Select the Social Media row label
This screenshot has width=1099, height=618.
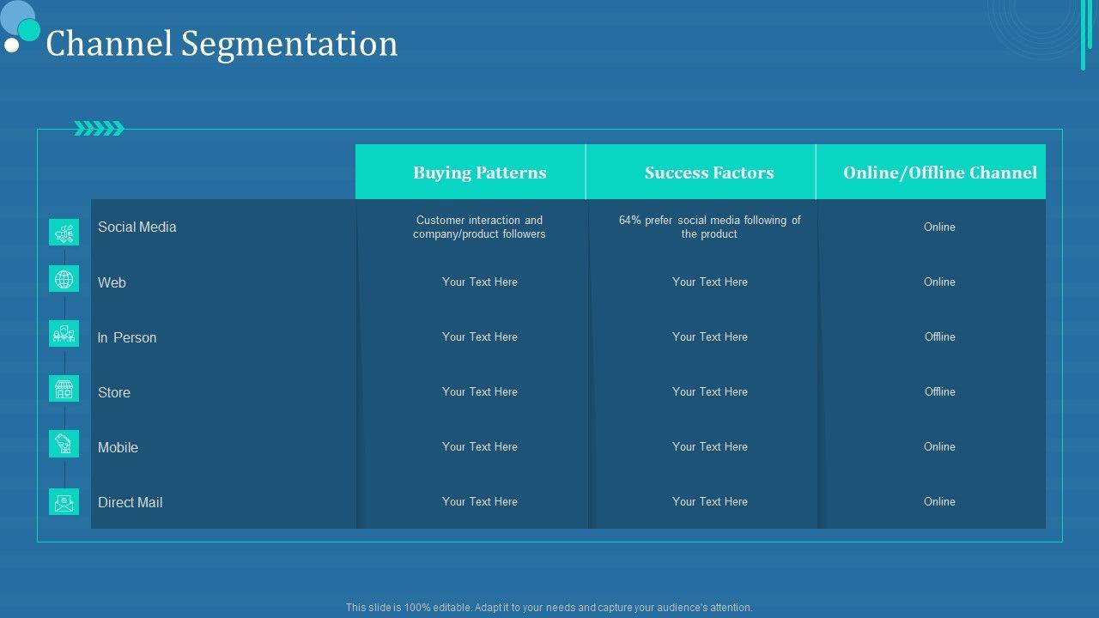[x=137, y=227]
